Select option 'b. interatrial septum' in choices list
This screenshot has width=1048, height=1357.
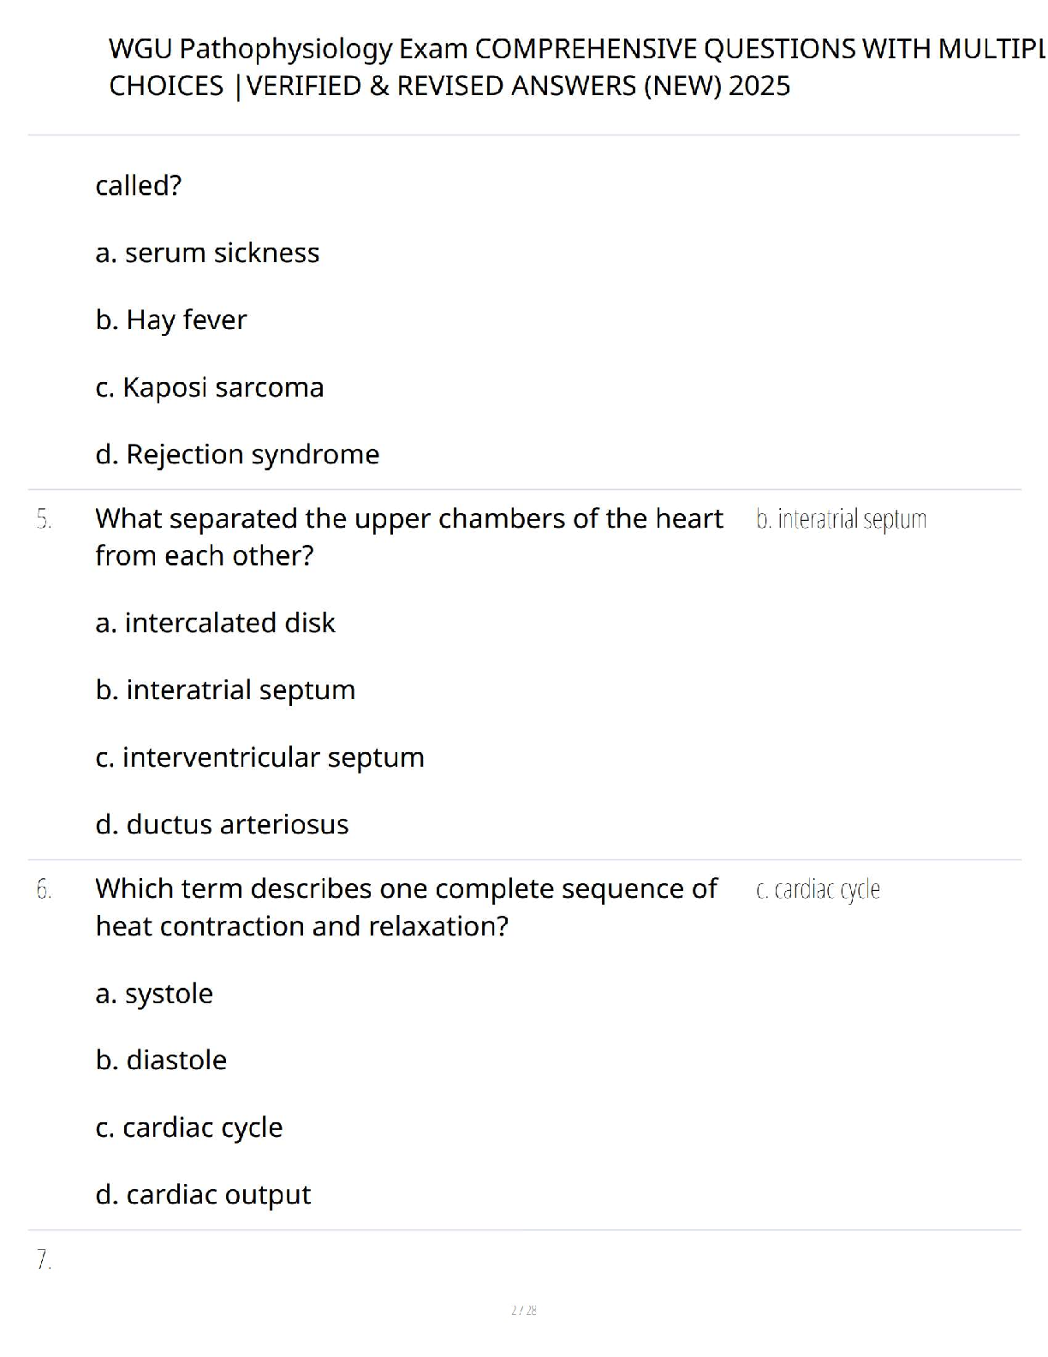(225, 690)
